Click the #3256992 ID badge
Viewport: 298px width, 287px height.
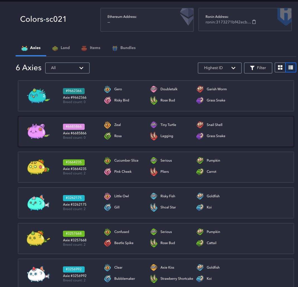(74, 269)
